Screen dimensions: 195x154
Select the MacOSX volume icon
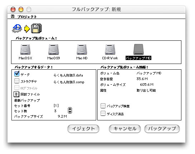[25, 49]
